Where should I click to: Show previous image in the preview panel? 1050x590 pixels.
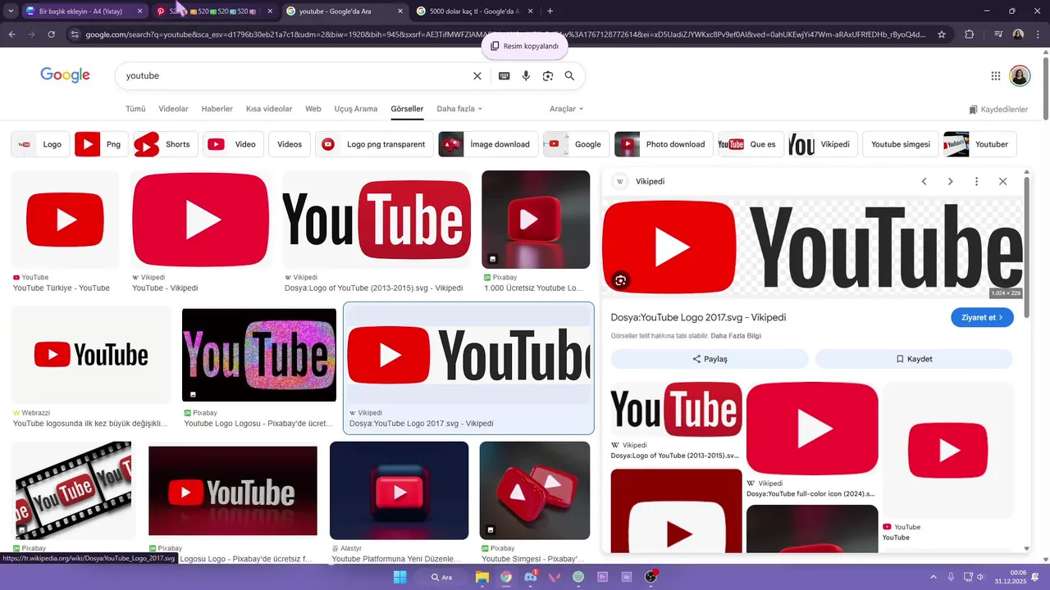click(924, 181)
